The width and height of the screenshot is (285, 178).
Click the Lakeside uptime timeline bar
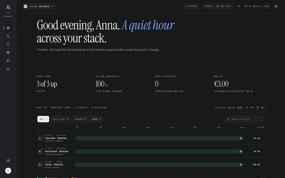pyautogui.click(x=159, y=138)
